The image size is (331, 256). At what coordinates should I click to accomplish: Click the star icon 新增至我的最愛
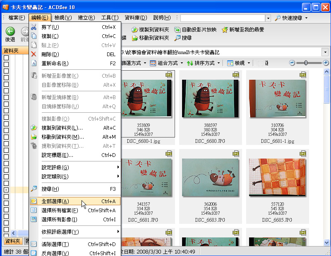[225, 30]
